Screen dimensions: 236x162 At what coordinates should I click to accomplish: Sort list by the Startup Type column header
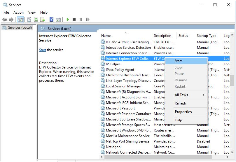[x=208, y=36]
